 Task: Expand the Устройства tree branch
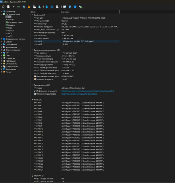tap(2, 58)
